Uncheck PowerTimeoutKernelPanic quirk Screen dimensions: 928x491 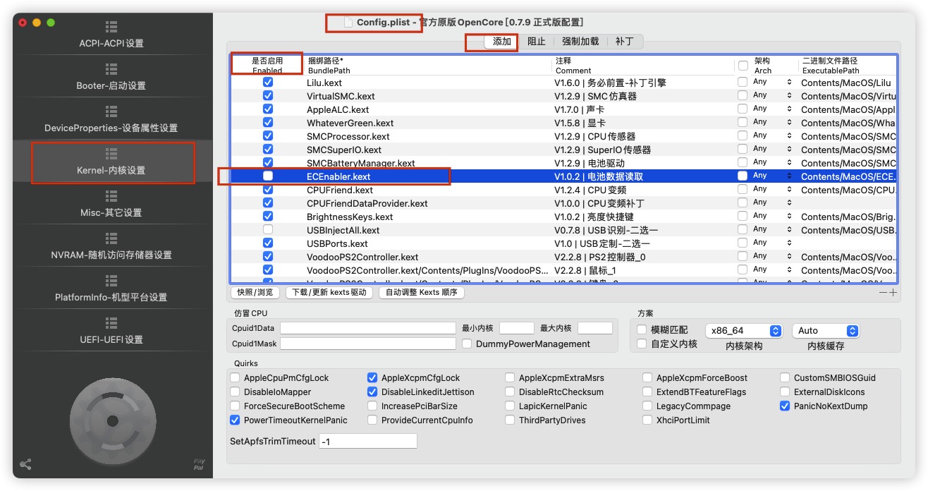(x=235, y=420)
